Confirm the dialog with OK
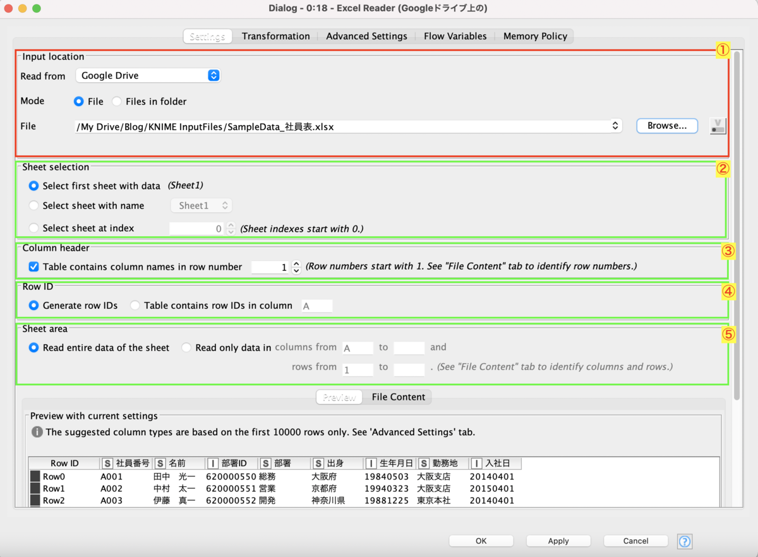The height and width of the screenshot is (557, 758). tap(481, 541)
